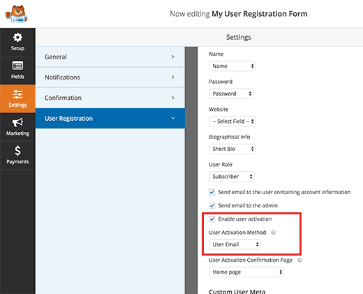Click help icon beside User Activation Confirmation Page
Screen dimensions: 363x294
pyautogui.click(x=299, y=260)
